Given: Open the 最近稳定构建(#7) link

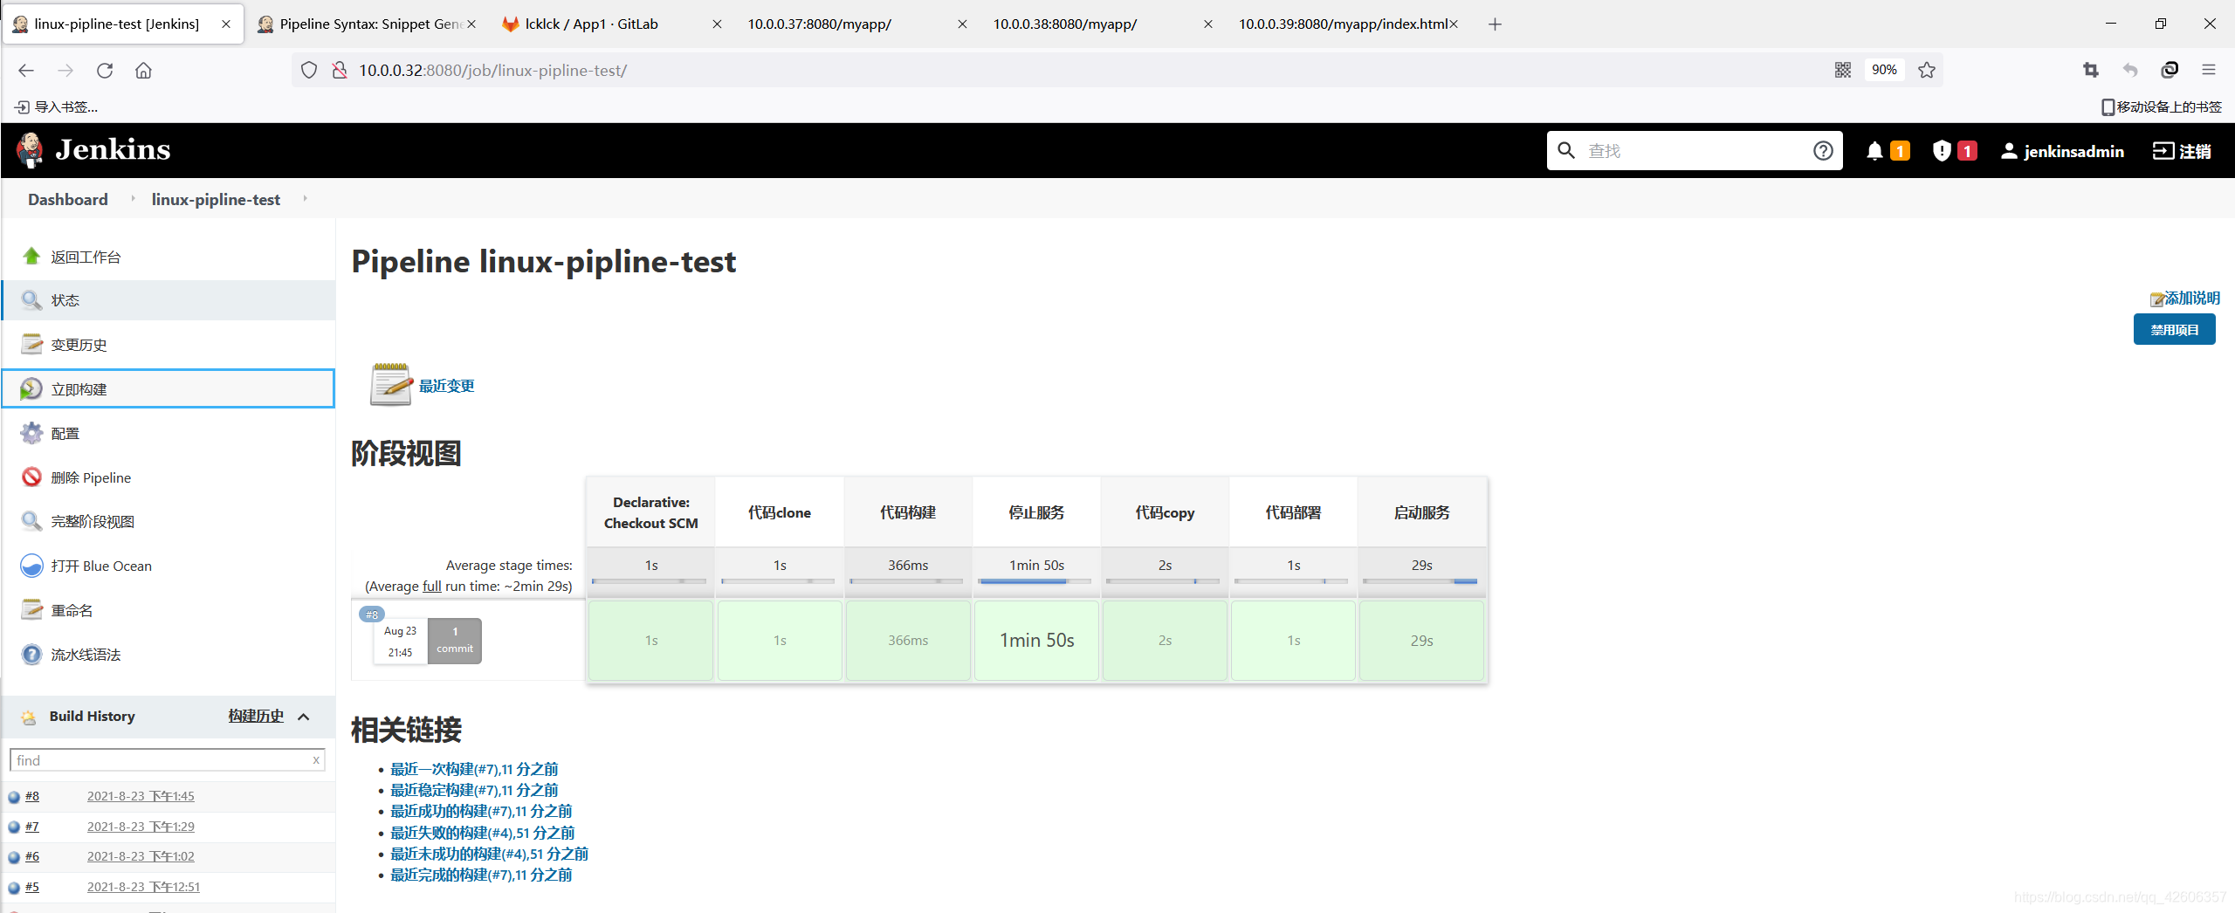Looking at the screenshot, I should pos(474,790).
